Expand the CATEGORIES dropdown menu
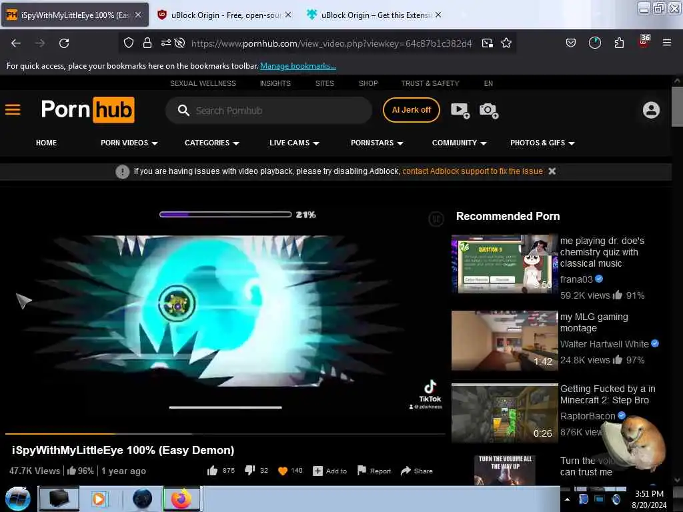Screen dimensions: 683x512 (211, 143)
